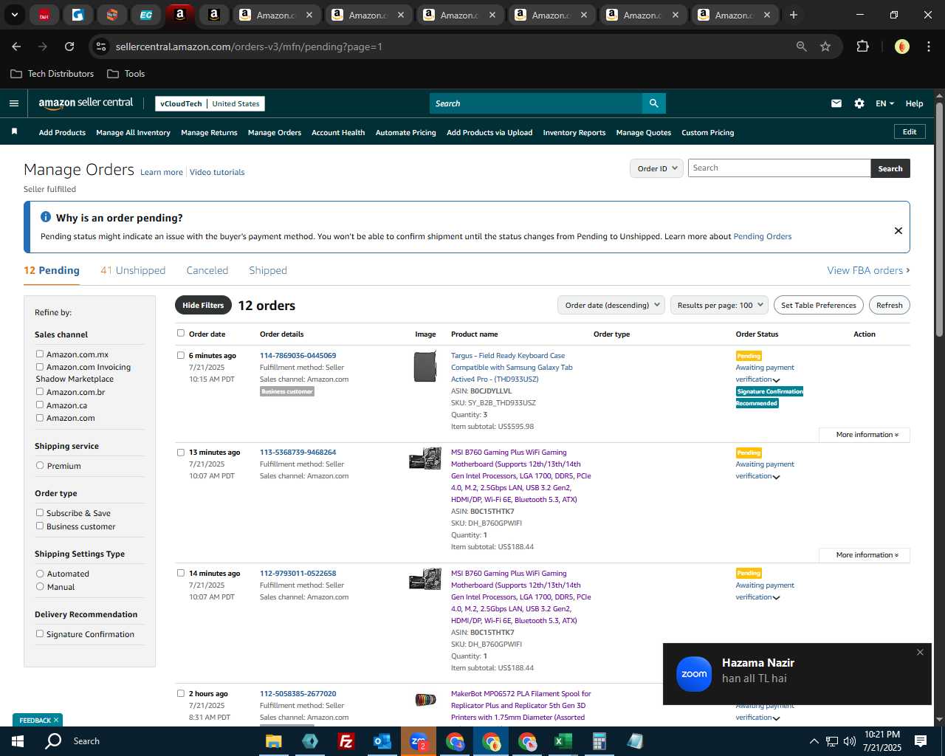Open the Video tutorials link
This screenshot has width=945, height=756.
[217, 172]
